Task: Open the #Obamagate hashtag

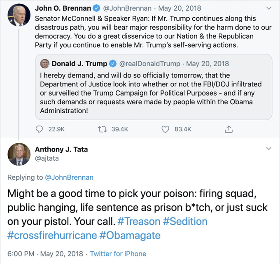Action: pyautogui.click(x=130, y=235)
